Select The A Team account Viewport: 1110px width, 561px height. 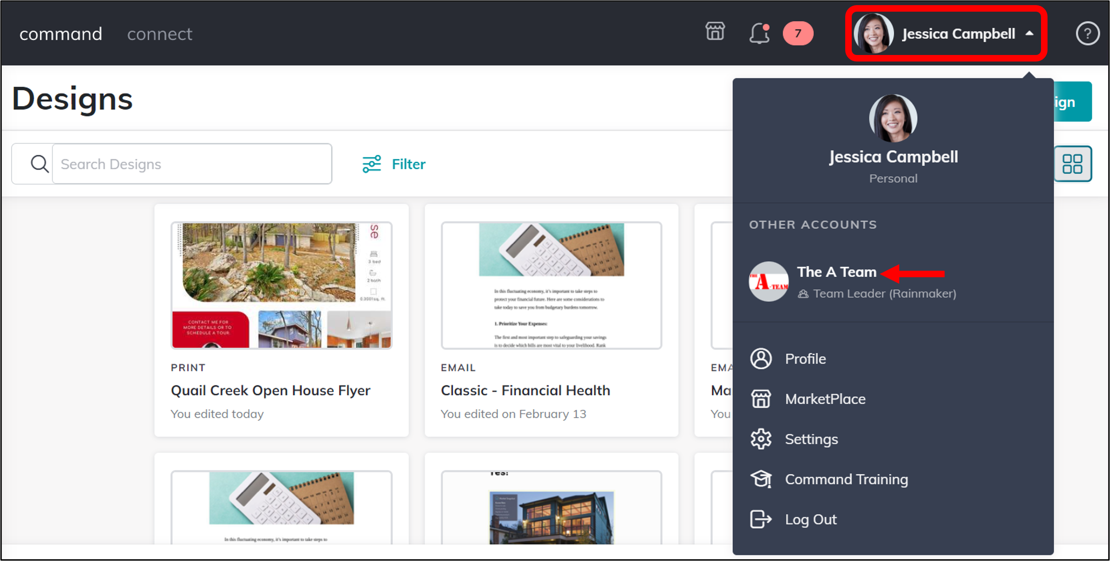pyautogui.click(x=837, y=272)
